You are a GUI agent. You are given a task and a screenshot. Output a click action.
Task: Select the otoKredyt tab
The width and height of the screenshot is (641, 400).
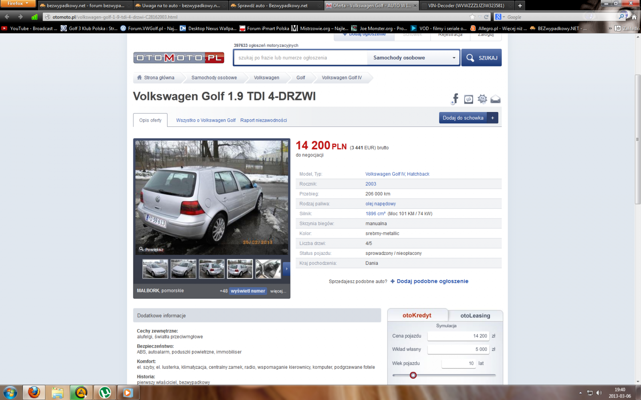[417, 315]
